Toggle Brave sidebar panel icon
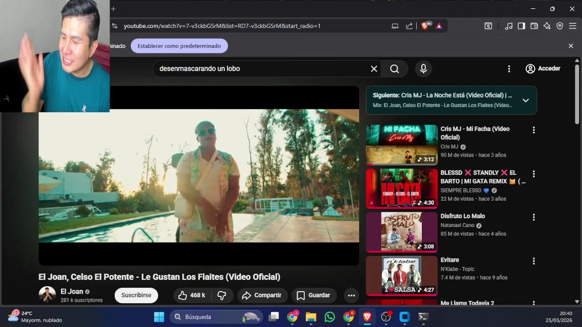This screenshot has height=327, width=582. point(522,26)
